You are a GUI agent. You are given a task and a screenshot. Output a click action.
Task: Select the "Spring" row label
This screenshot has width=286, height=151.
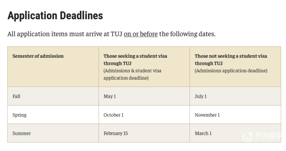20,115
